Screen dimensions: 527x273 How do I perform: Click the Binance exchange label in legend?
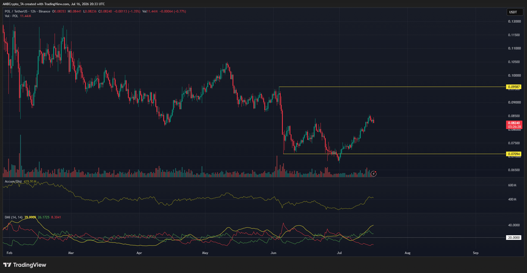coord(45,11)
